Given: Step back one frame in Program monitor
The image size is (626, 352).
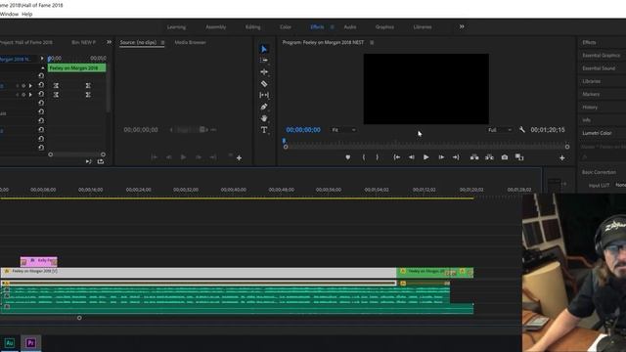Looking at the screenshot, I should (x=411, y=157).
